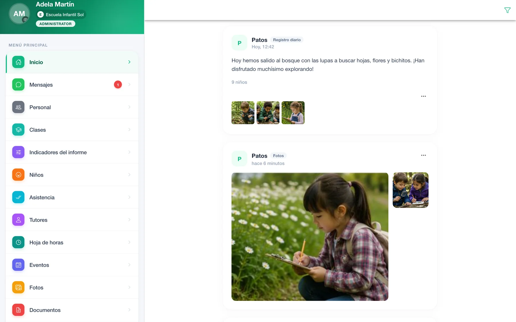Open third thumbnail of girl in overalls
The width and height of the screenshot is (516, 322).
tap(293, 113)
